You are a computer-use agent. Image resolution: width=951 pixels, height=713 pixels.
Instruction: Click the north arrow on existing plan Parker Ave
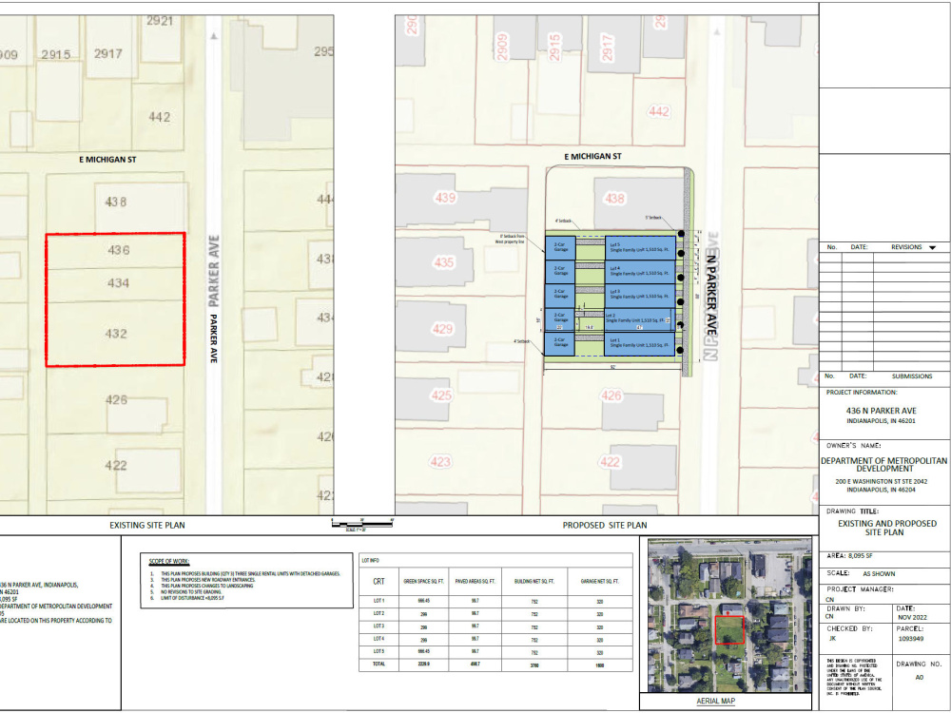[x=213, y=36]
